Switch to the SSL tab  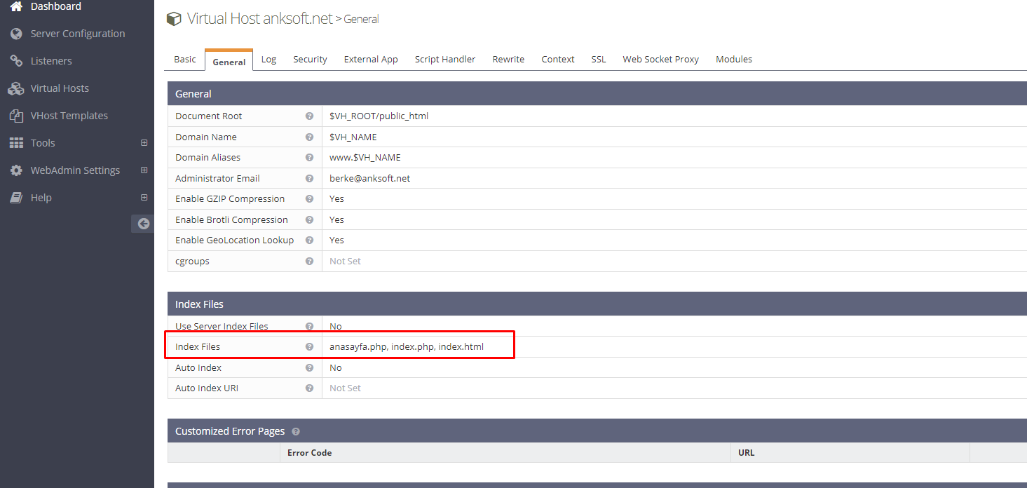[x=599, y=60]
